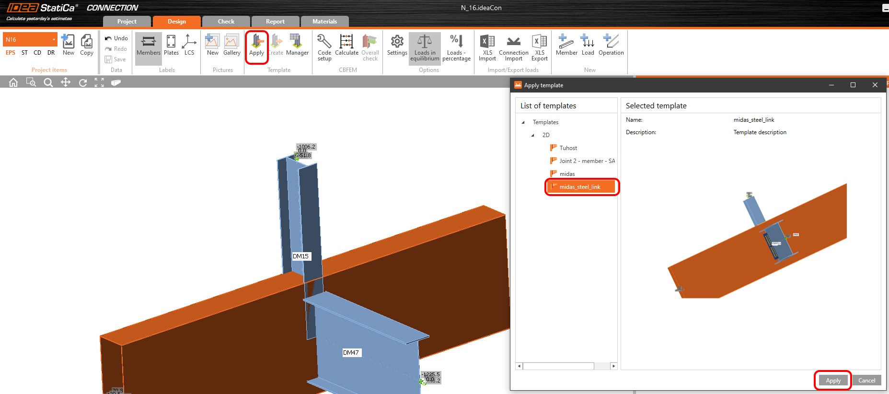The height and width of the screenshot is (394, 889).
Task: Toggle Loads in equilibrium option
Action: click(425, 47)
